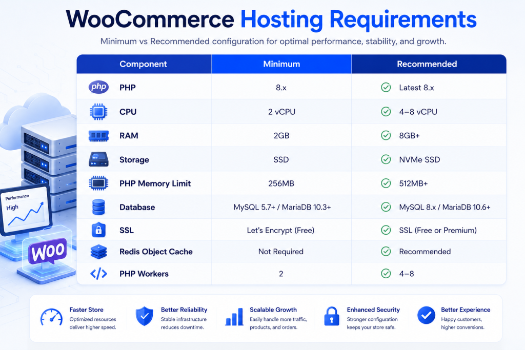Click the green check in Redis Object Cache row
The image size is (525, 350).
386,251
